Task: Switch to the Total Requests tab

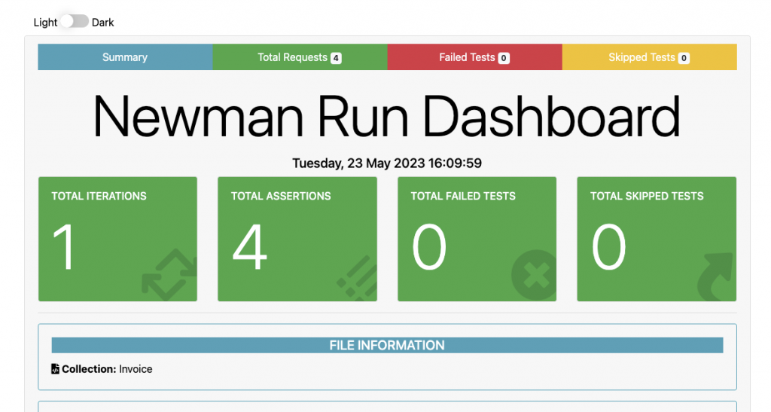Action: pos(300,57)
